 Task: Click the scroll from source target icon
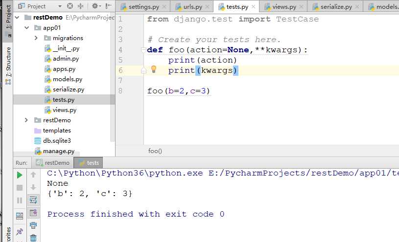coord(70,6)
